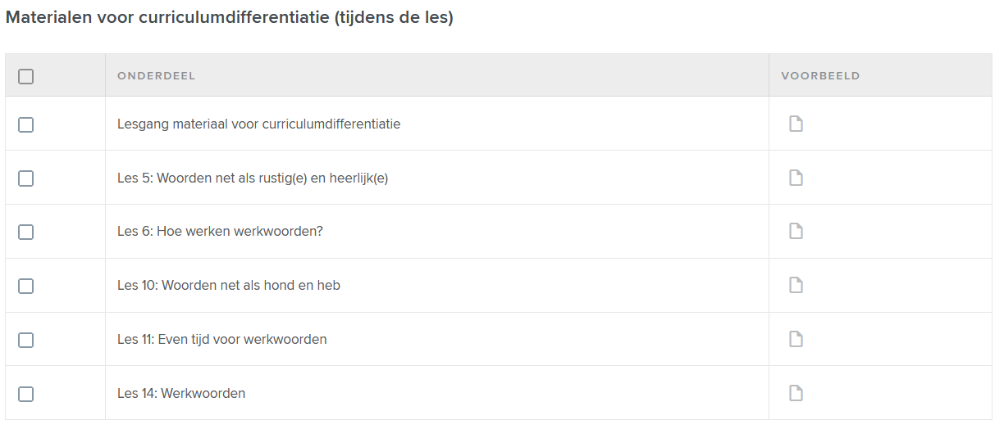This screenshot has width=1004, height=429.
Task: Click the Materialen voor curriculumdifferentiatie heading
Action: click(230, 17)
